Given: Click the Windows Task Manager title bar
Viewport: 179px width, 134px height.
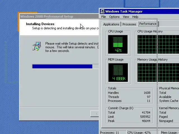Looking at the screenshot, I should [x=139, y=11].
